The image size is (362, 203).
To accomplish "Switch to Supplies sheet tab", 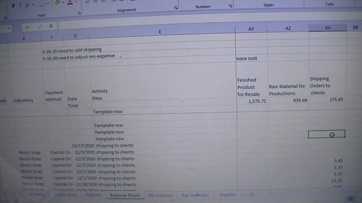I will [227, 195].
